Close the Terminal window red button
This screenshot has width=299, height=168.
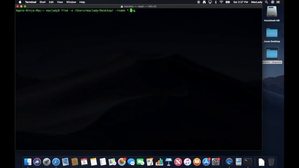point(18,7)
